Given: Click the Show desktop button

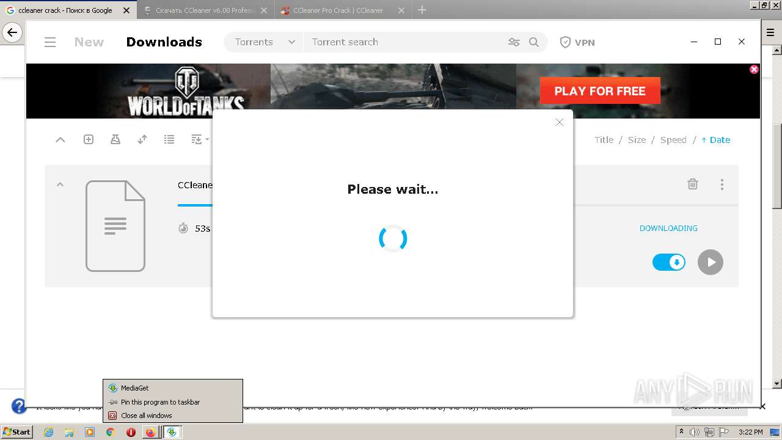Looking at the screenshot, I should (776, 432).
